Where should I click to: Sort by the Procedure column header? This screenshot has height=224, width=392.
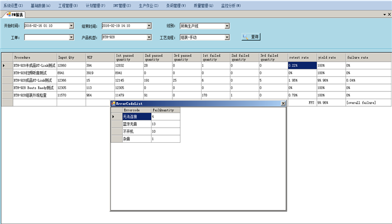click(x=35, y=57)
